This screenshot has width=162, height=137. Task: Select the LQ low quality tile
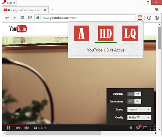130,33
